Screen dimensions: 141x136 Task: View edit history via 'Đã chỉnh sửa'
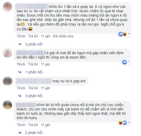63,36
